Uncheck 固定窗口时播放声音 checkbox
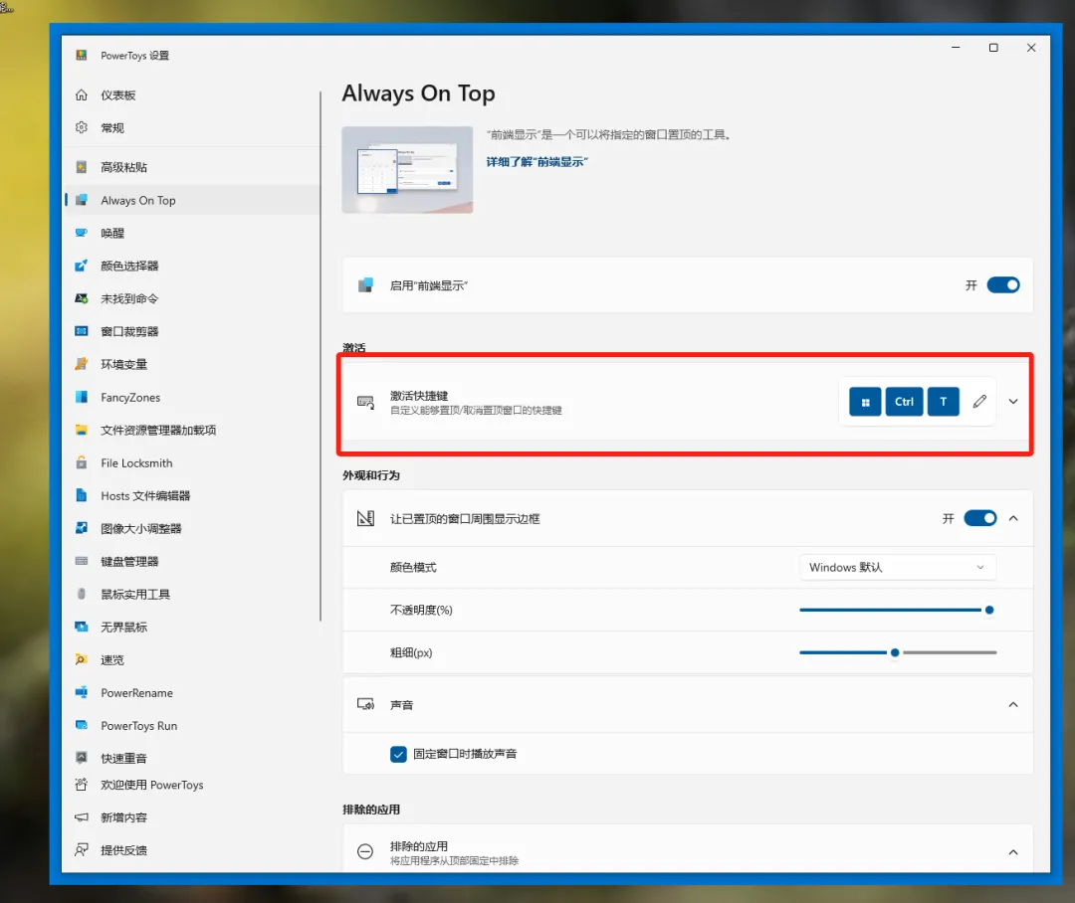1075x903 pixels. 398,754
